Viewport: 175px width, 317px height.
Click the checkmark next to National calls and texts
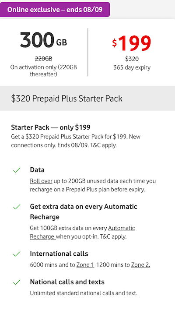point(17,282)
